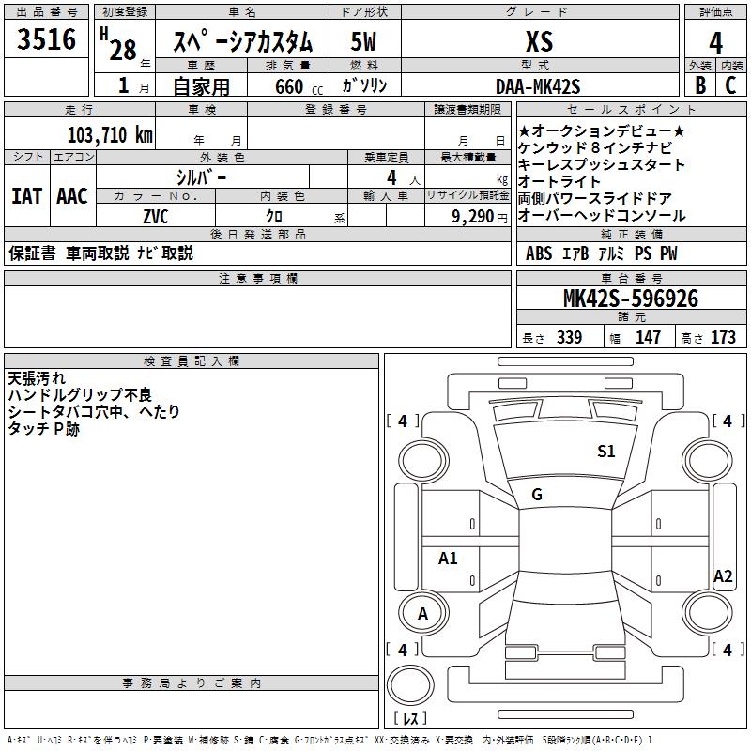Click the オーバーヘッドコンソール line
This screenshot has width=751, height=751.
602,216
